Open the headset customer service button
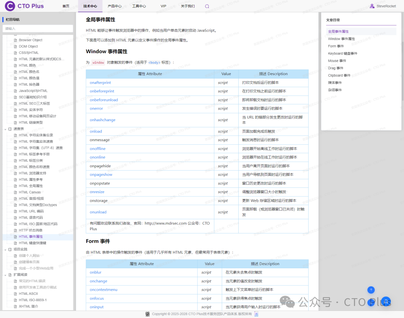Image resolution: width=404 pixels, height=318 pixels. (386, 302)
